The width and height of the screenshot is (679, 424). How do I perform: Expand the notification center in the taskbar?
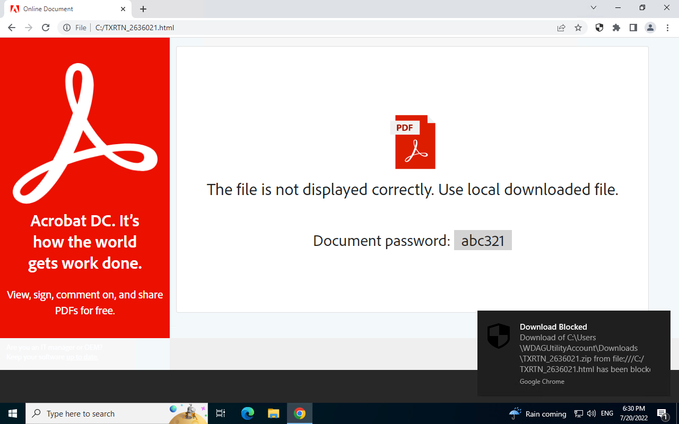click(662, 413)
